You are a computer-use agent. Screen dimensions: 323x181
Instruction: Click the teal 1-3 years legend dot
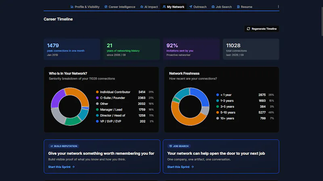tap(218, 101)
